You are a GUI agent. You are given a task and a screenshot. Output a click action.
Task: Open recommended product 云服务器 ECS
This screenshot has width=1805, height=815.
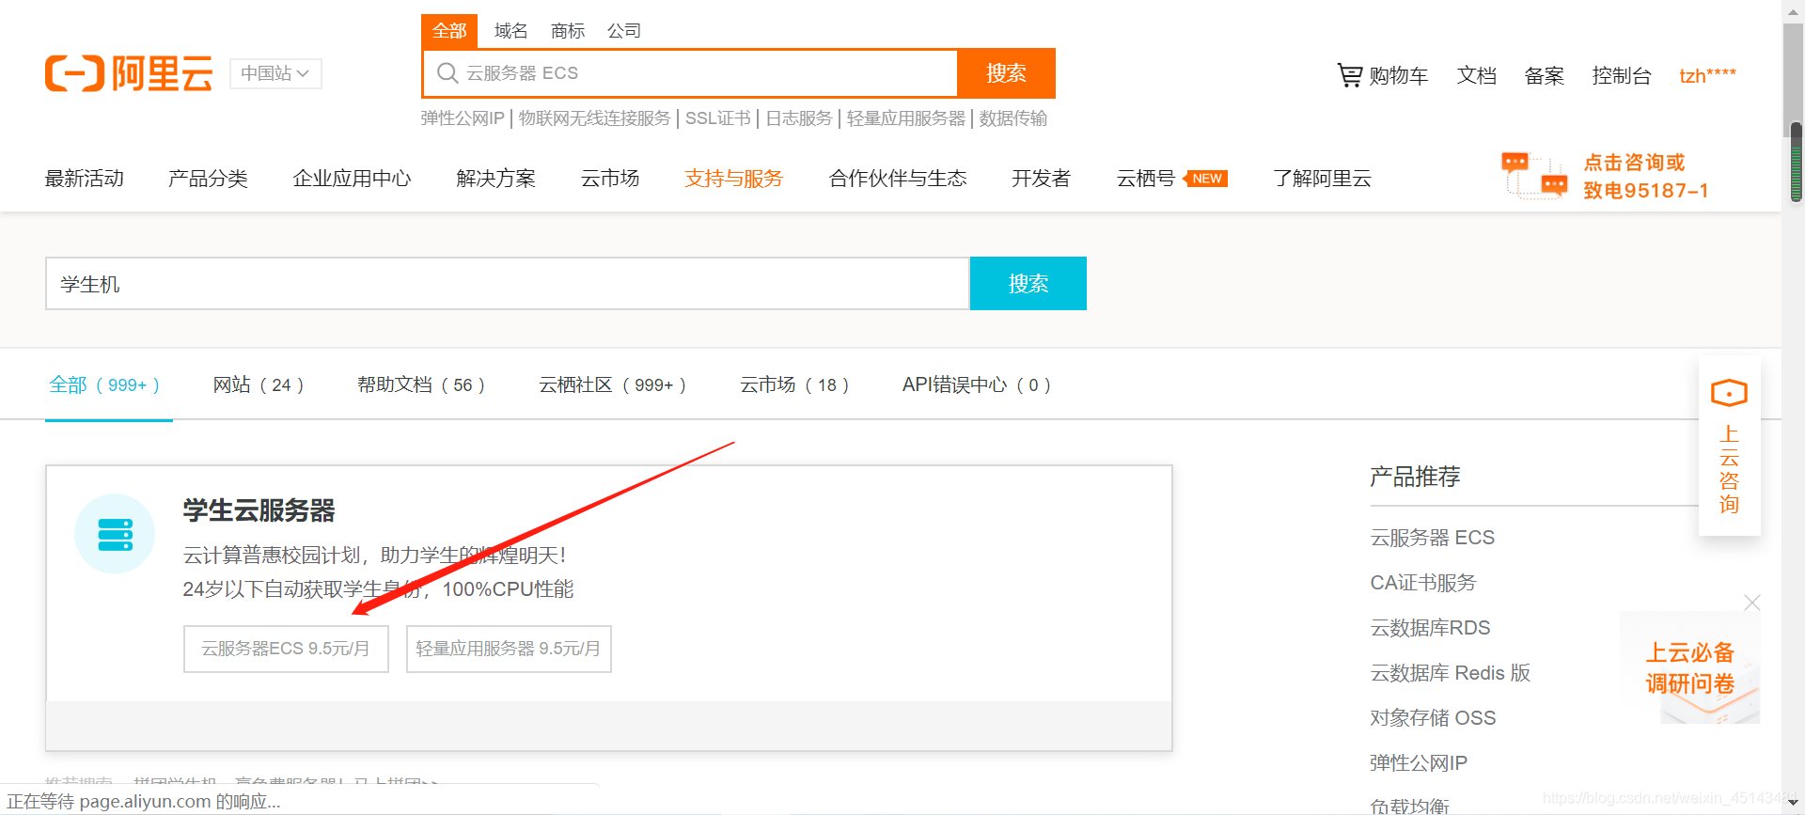1432,538
